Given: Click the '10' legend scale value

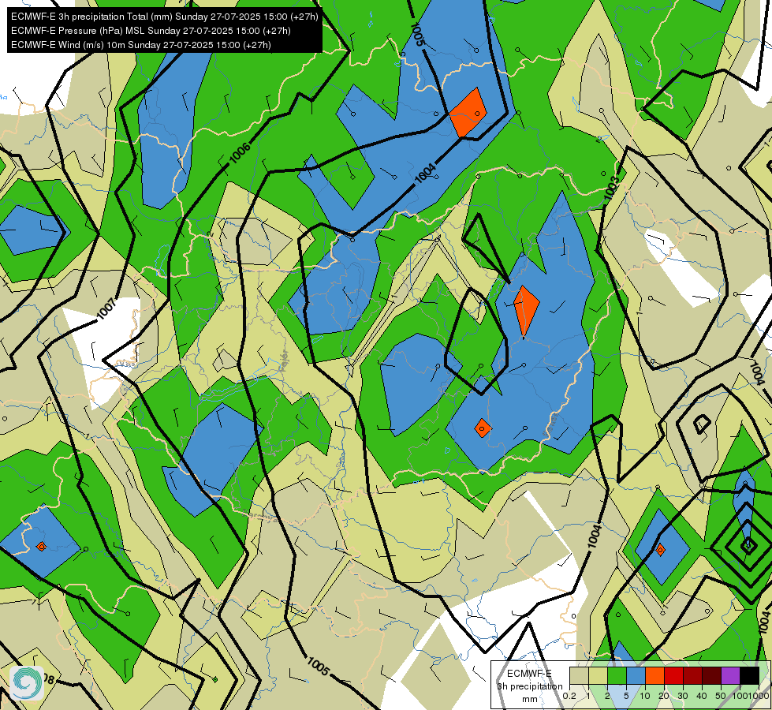Looking at the screenshot, I should point(645,696).
